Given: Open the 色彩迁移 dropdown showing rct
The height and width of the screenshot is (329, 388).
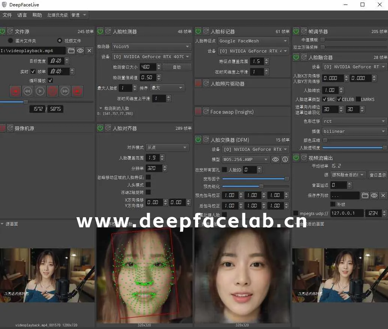Looking at the screenshot, I should (x=355, y=121).
